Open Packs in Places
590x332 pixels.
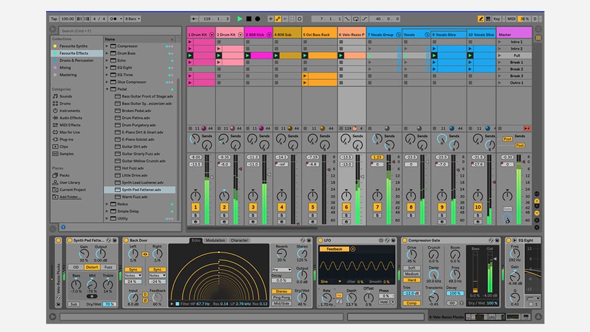pos(65,175)
